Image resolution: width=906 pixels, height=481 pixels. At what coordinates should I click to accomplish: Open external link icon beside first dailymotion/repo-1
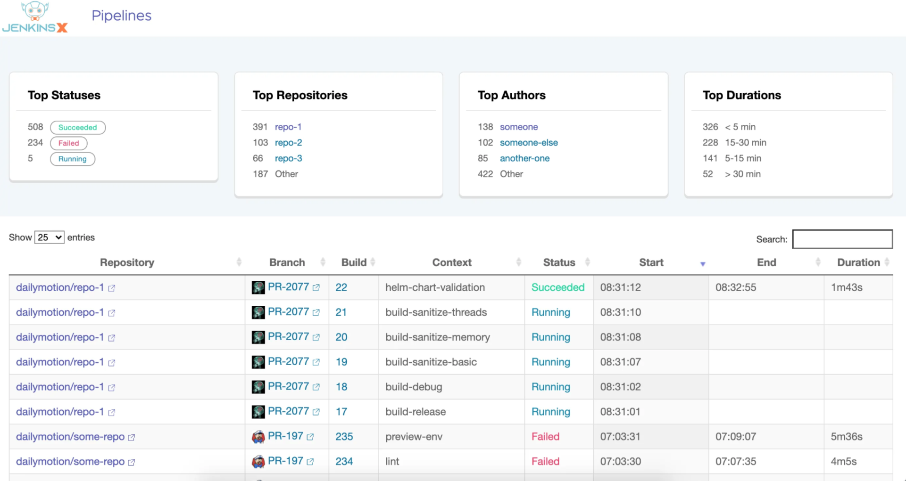click(112, 288)
